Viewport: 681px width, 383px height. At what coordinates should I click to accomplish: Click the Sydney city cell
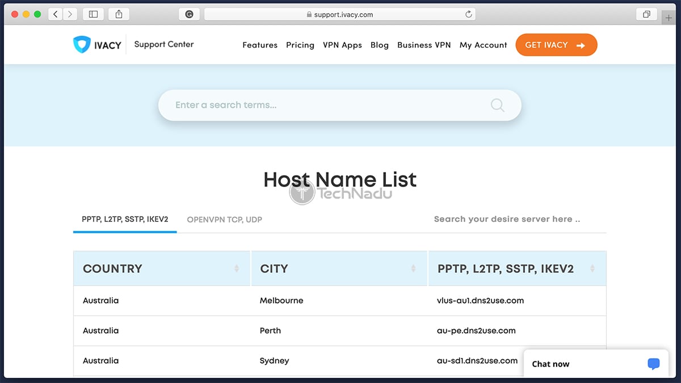click(x=275, y=360)
